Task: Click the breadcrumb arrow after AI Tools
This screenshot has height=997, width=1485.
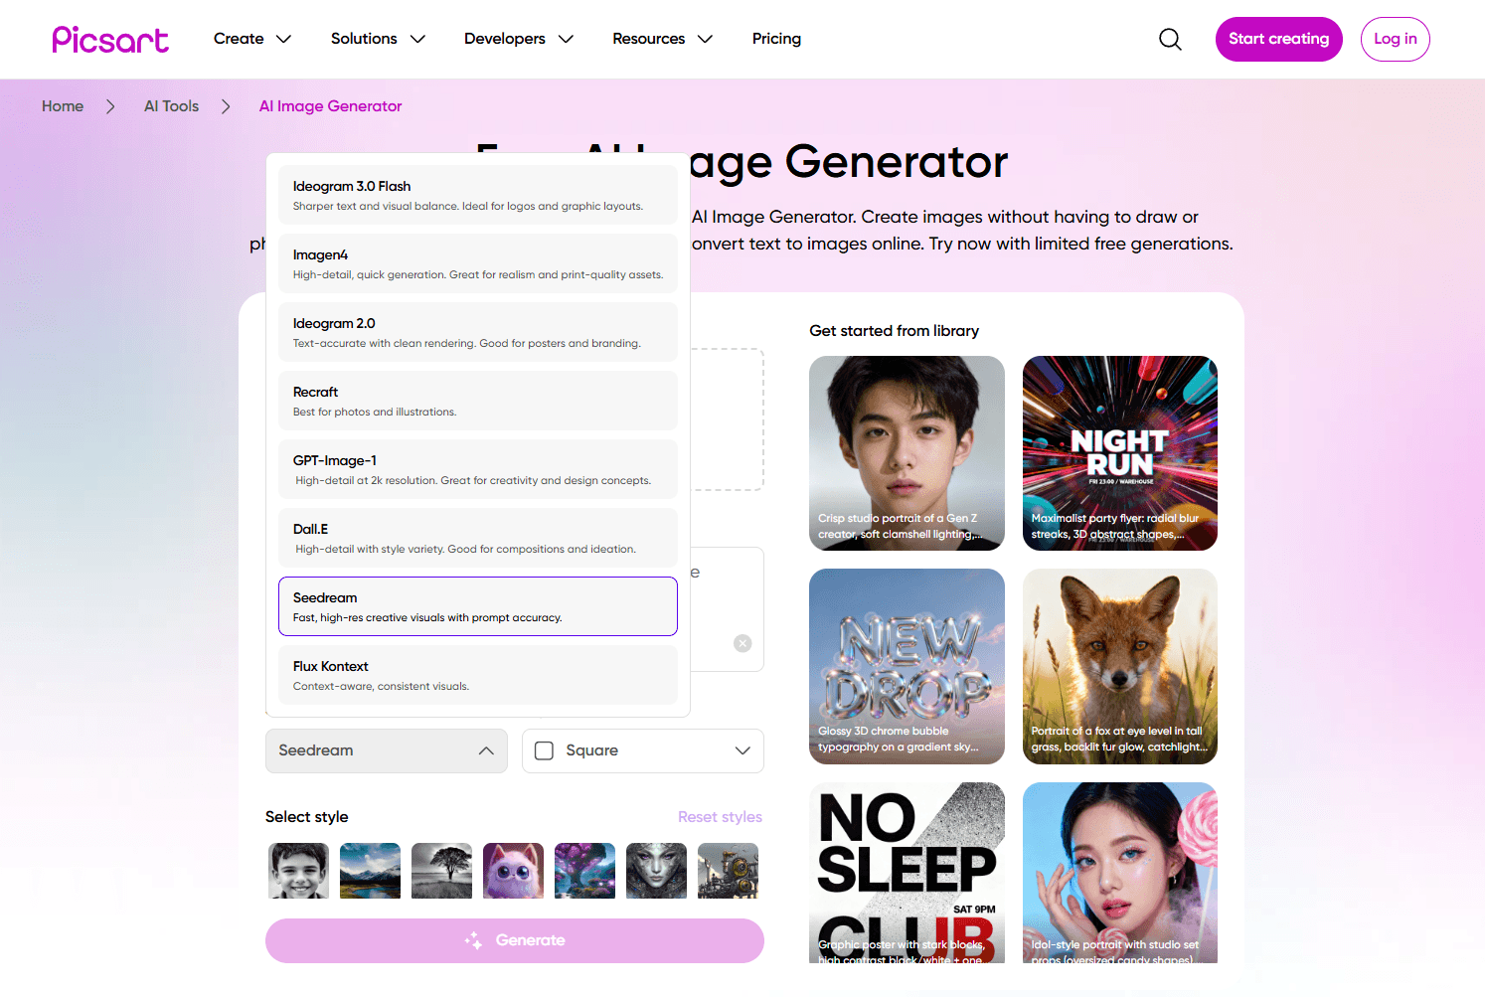Action: pyautogui.click(x=226, y=106)
